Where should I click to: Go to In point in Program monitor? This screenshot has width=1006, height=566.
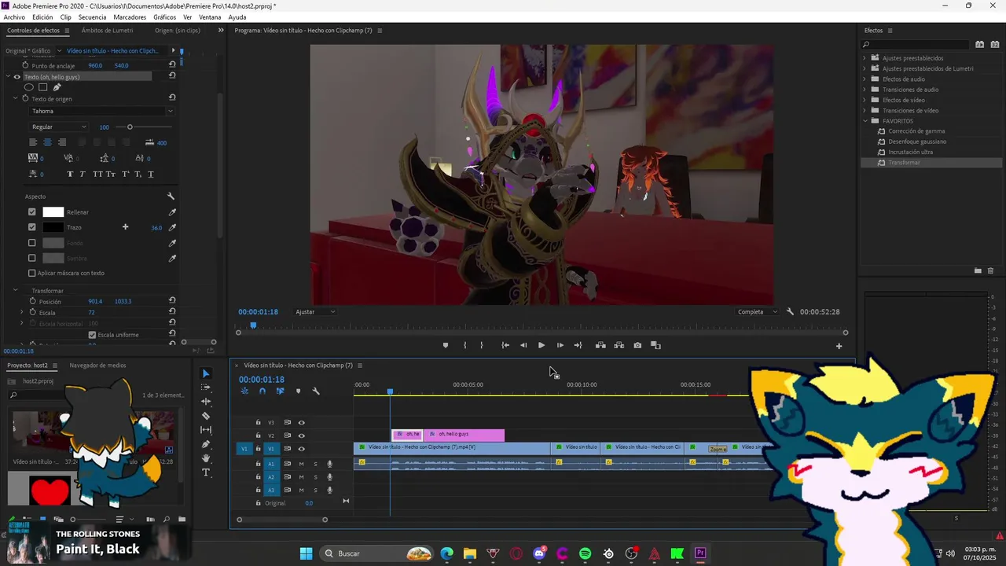505,345
